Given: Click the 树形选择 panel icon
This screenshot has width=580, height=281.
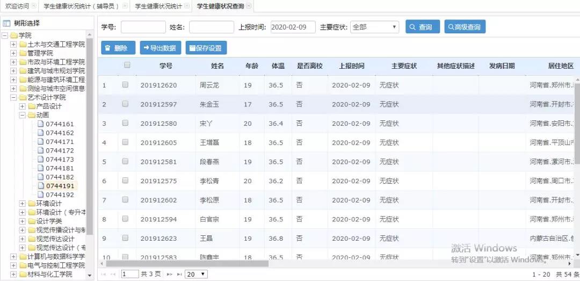Looking at the screenshot, I should [x=6, y=24].
